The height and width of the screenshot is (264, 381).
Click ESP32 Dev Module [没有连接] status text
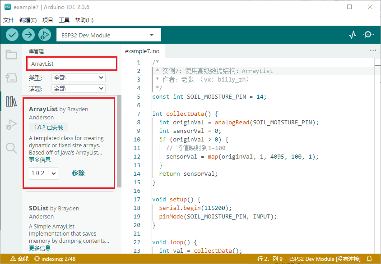325,259
